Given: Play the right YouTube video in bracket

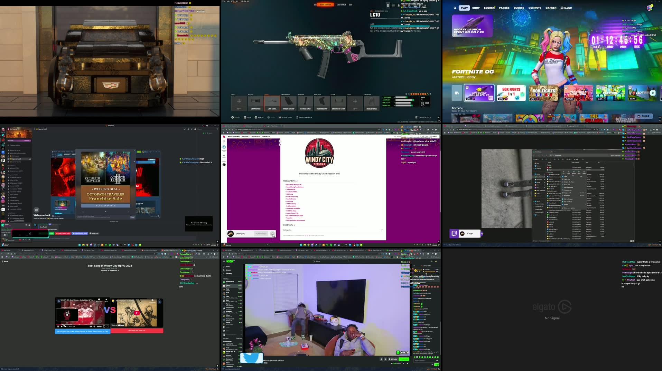Looking at the screenshot, I should point(137,313).
